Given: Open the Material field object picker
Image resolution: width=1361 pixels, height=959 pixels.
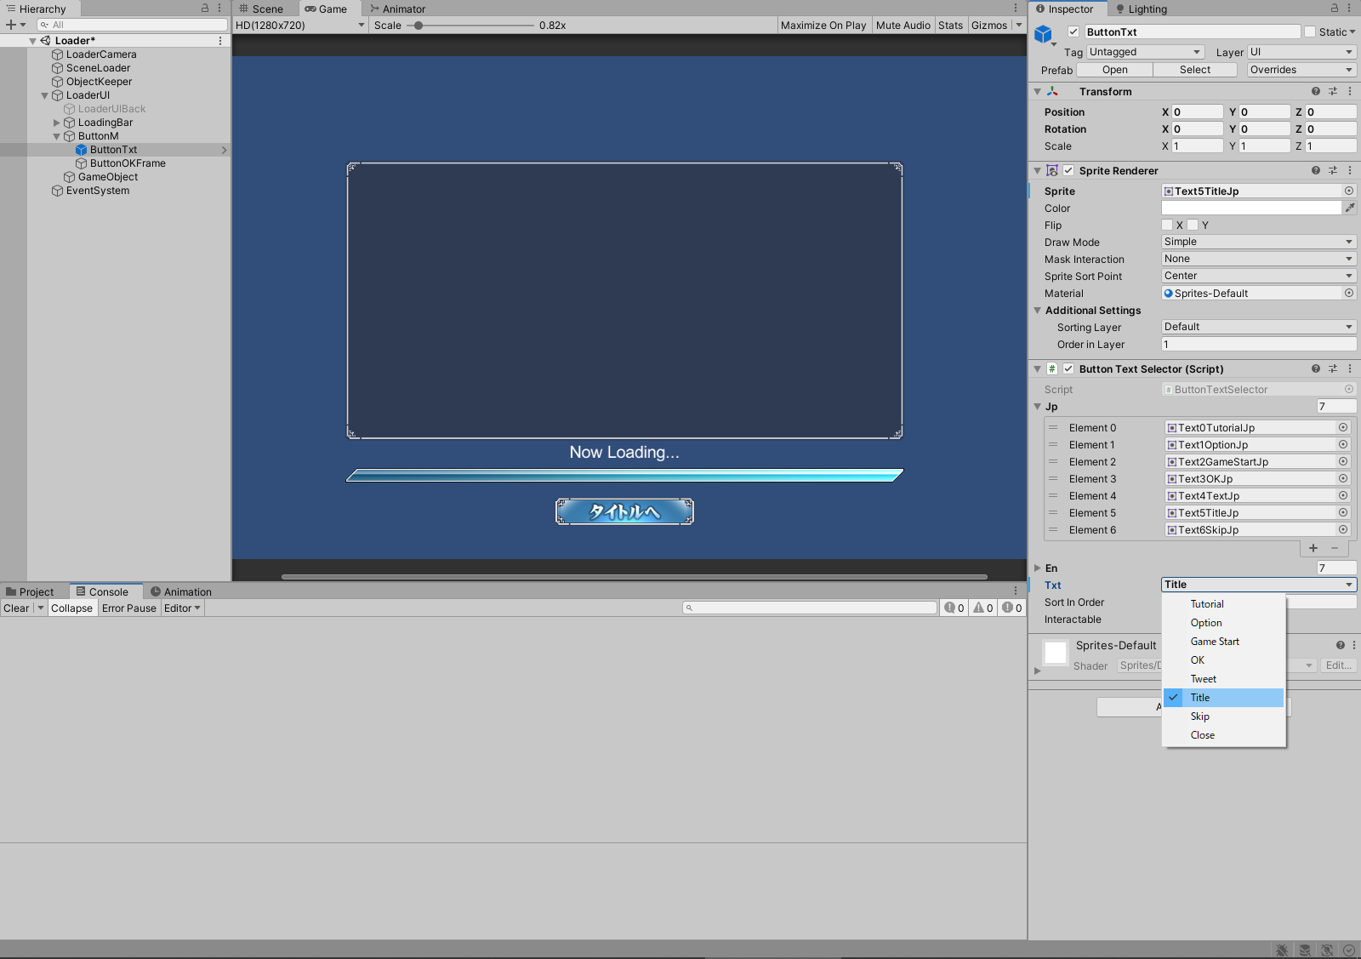Looking at the screenshot, I should click(x=1349, y=293).
